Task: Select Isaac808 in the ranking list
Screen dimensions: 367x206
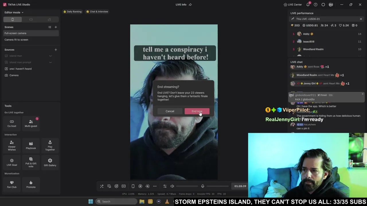Action: (x=327, y=41)
